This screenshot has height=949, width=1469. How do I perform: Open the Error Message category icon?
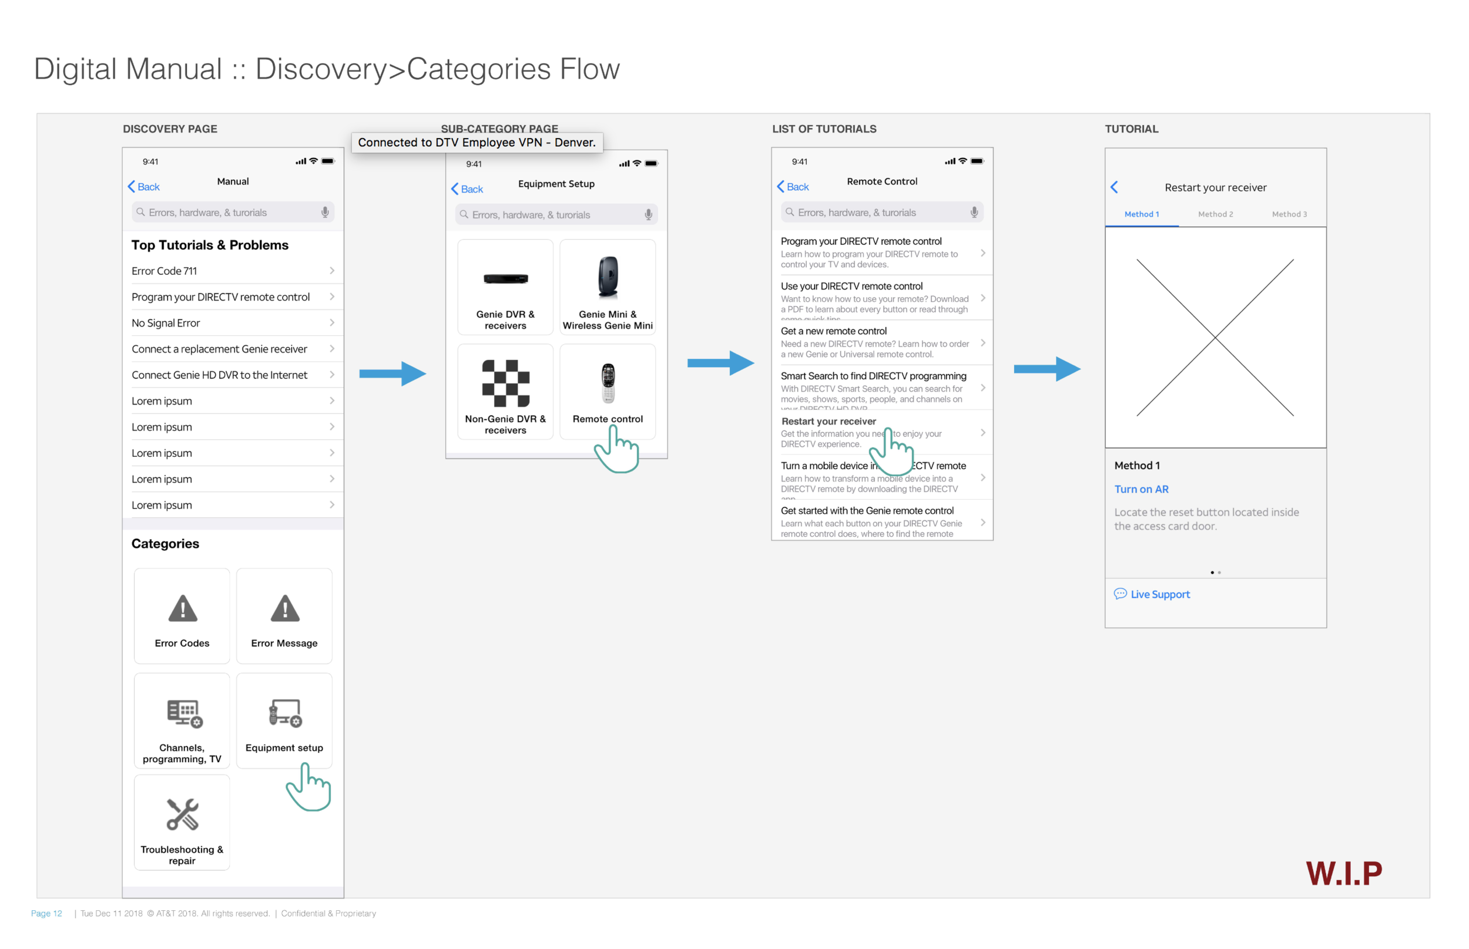(285, 608)
